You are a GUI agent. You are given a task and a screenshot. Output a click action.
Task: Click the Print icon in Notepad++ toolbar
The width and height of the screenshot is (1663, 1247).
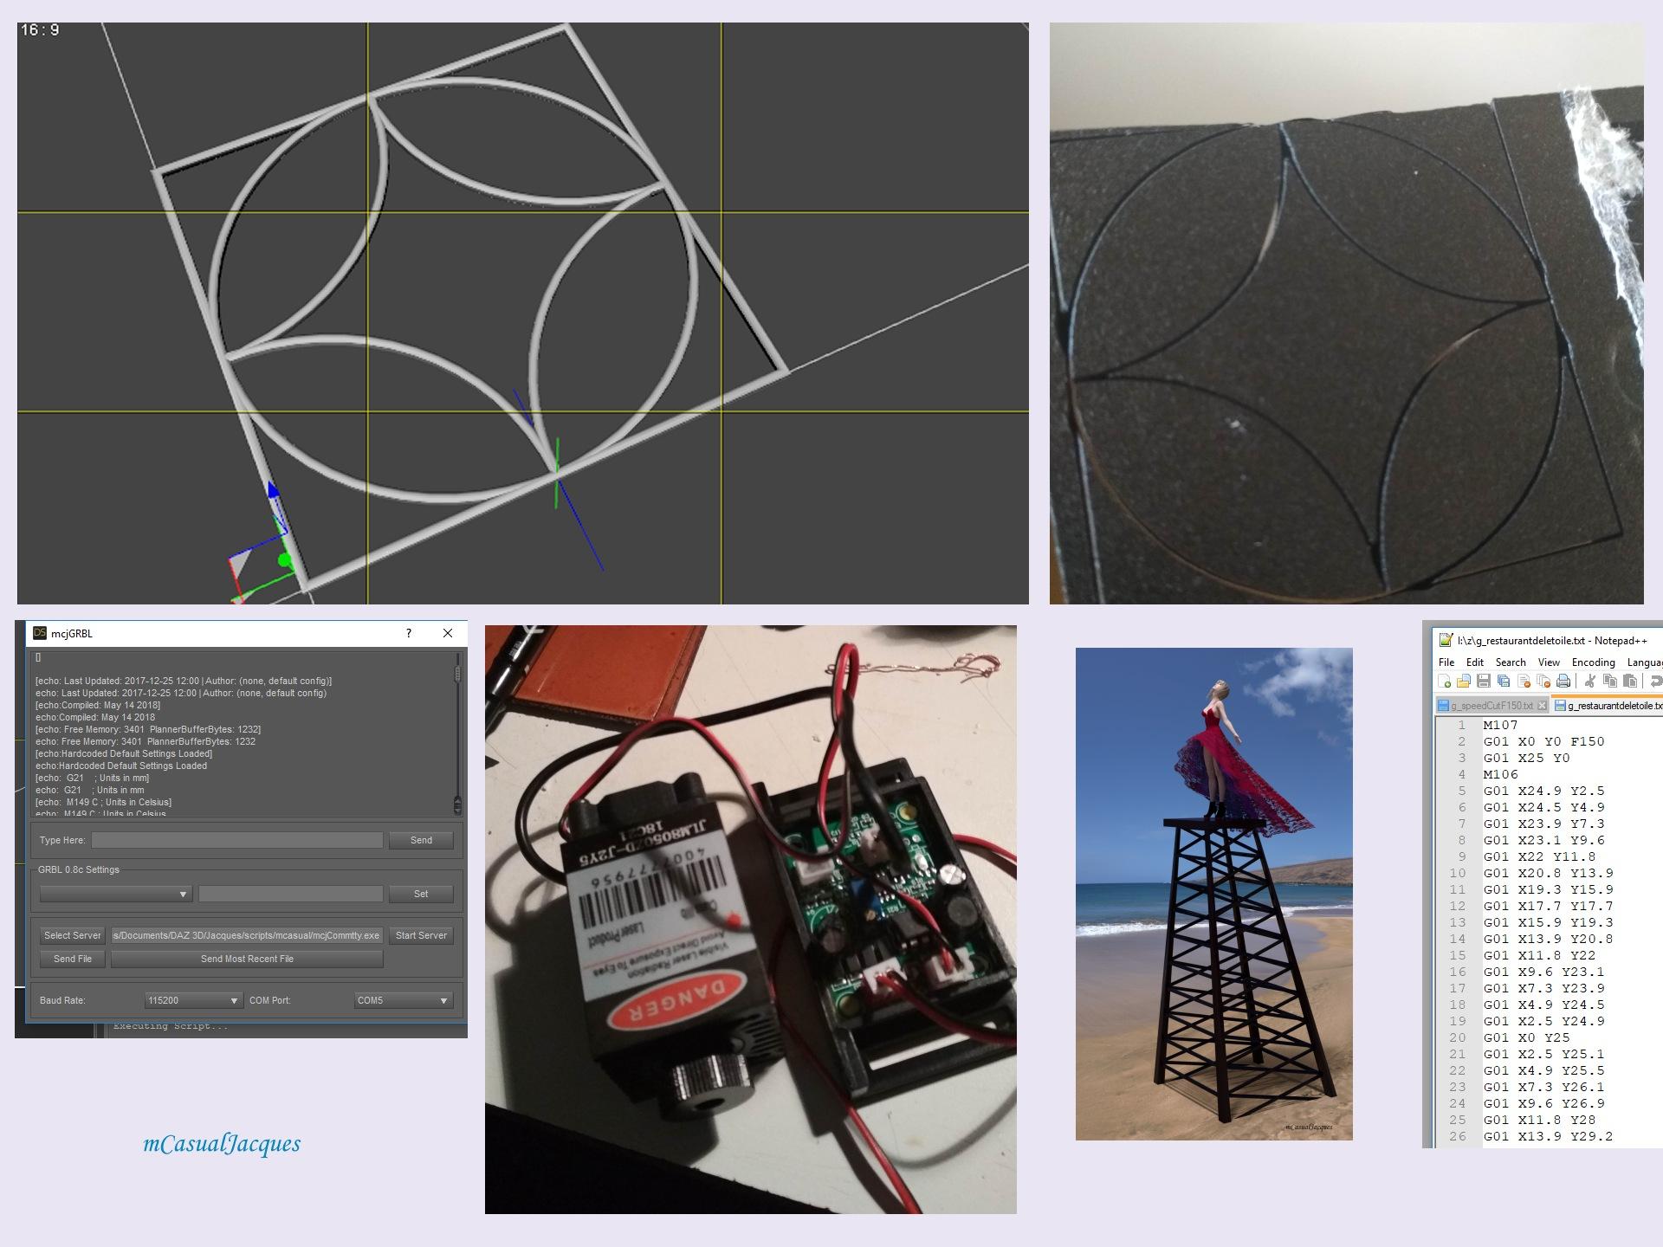pyautogui.click(x=1563, y=682)
